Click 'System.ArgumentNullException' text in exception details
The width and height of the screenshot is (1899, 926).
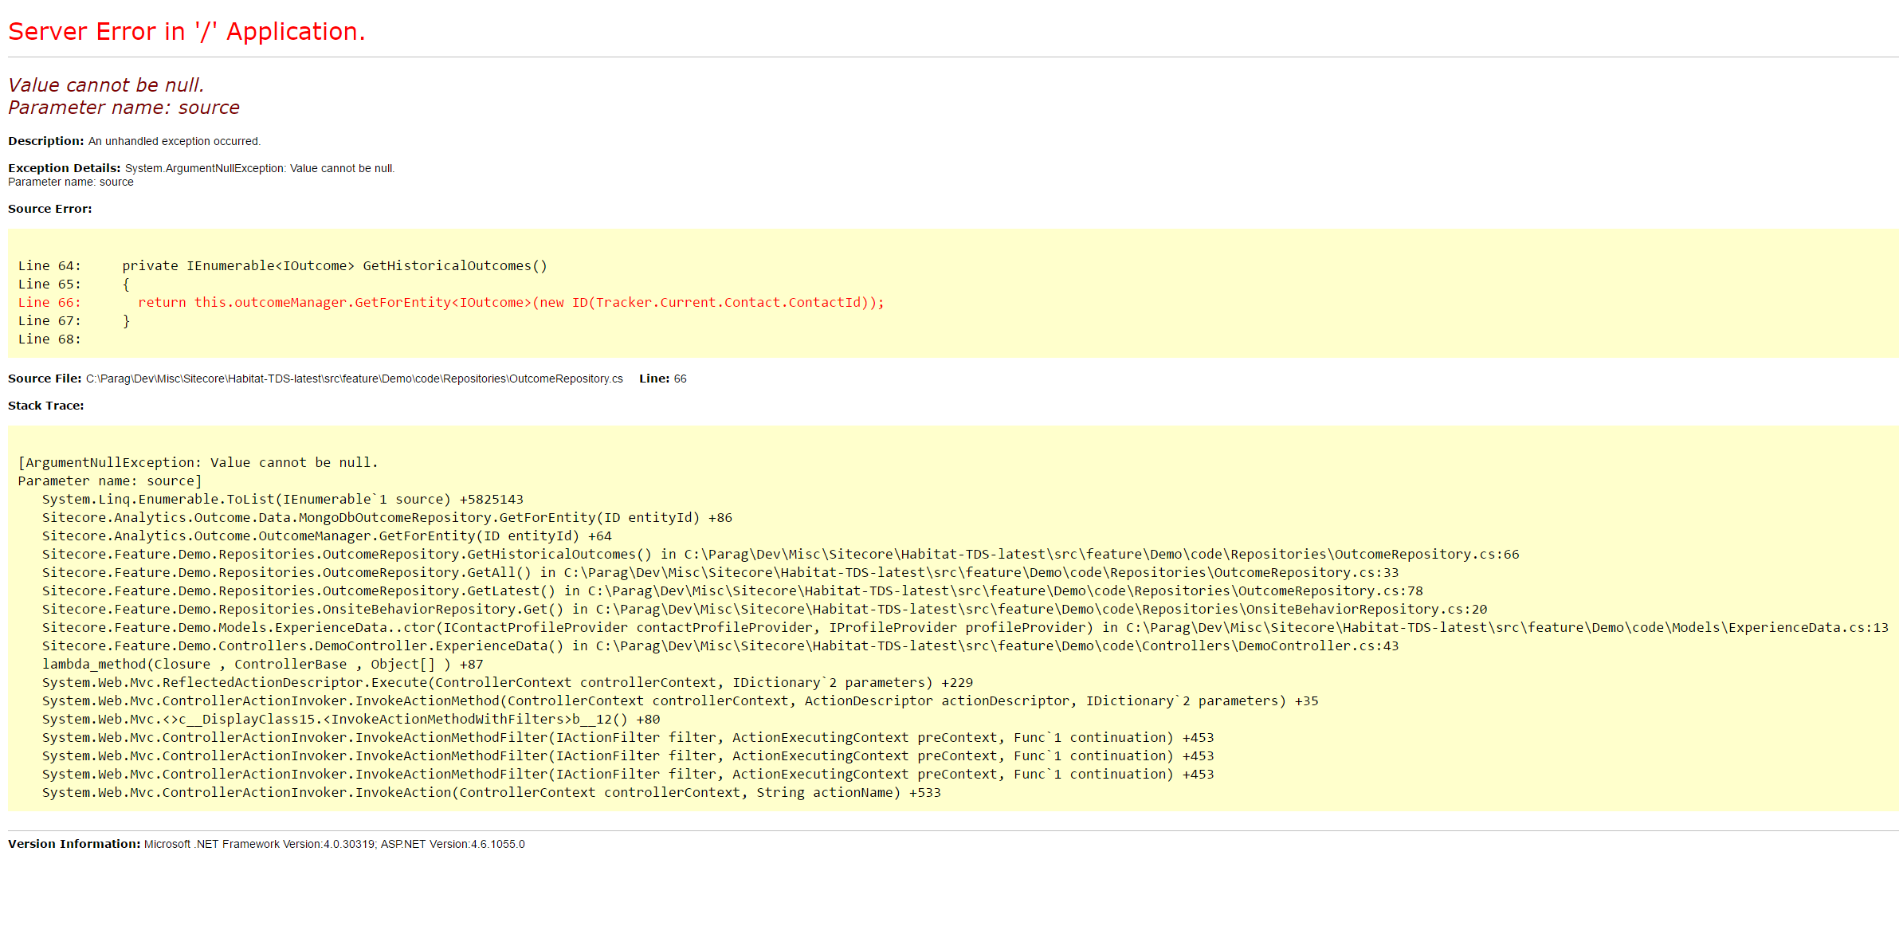[205, 168]
